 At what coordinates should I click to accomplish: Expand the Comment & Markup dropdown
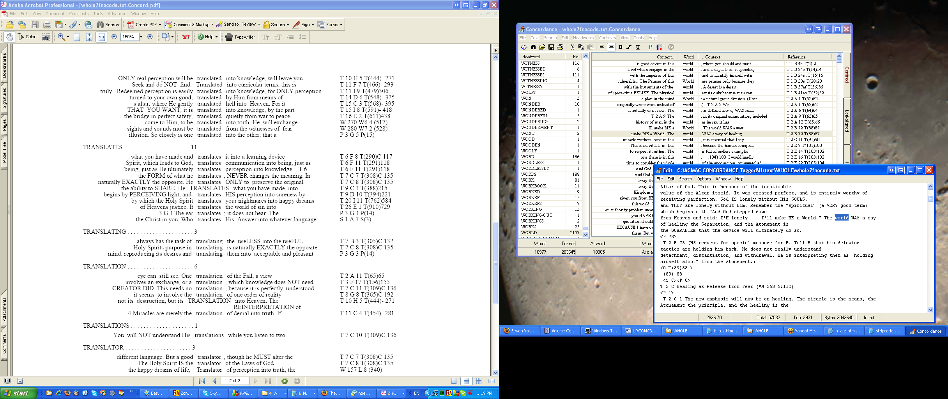tap(212, 25)
